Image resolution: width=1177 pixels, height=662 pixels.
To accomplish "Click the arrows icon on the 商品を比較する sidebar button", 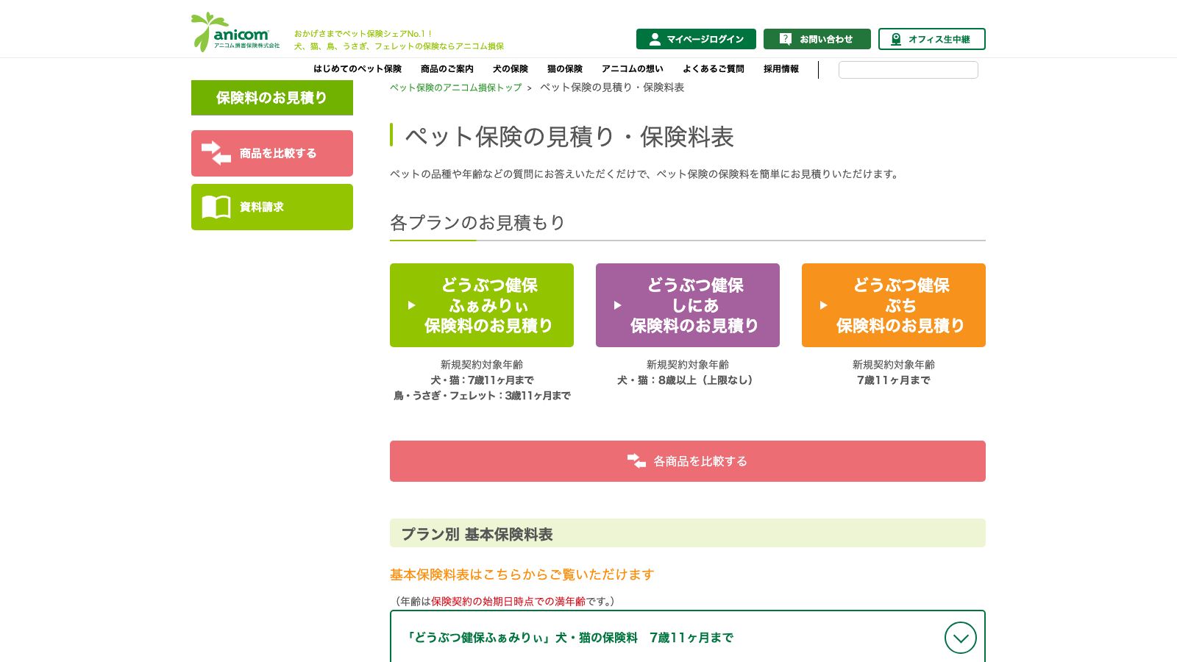I will click(x=216, y=153).
